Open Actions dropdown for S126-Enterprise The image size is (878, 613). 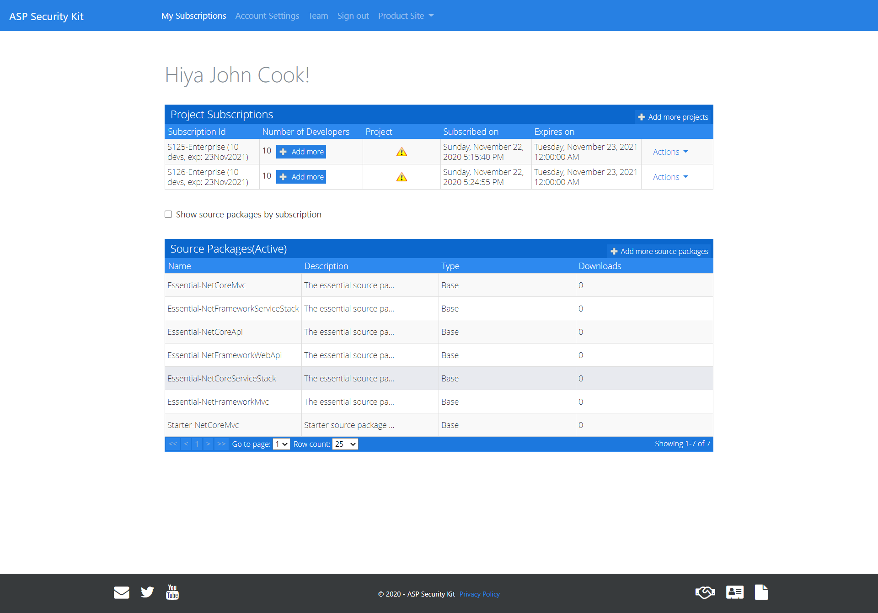(x=670, y=177)
